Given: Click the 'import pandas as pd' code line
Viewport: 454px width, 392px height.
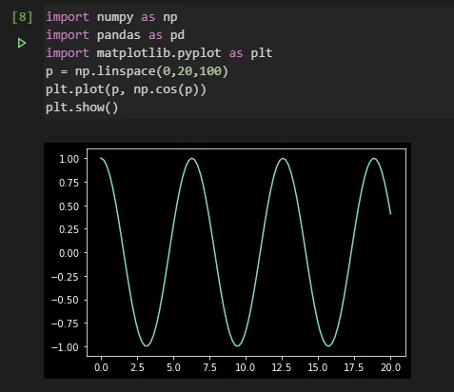Looking at the screenshot, I should point(115,35).
